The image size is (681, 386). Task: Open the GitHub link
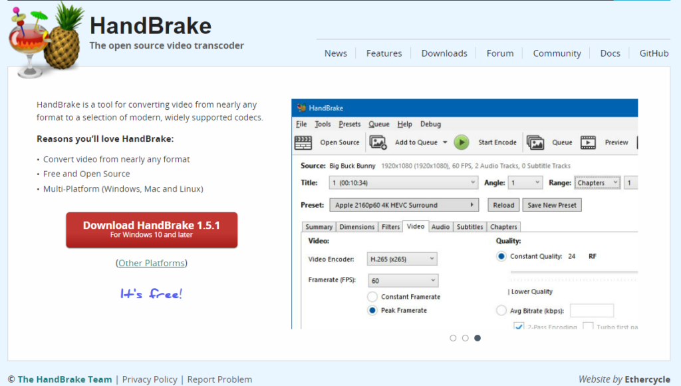click(x=654, y=53)
